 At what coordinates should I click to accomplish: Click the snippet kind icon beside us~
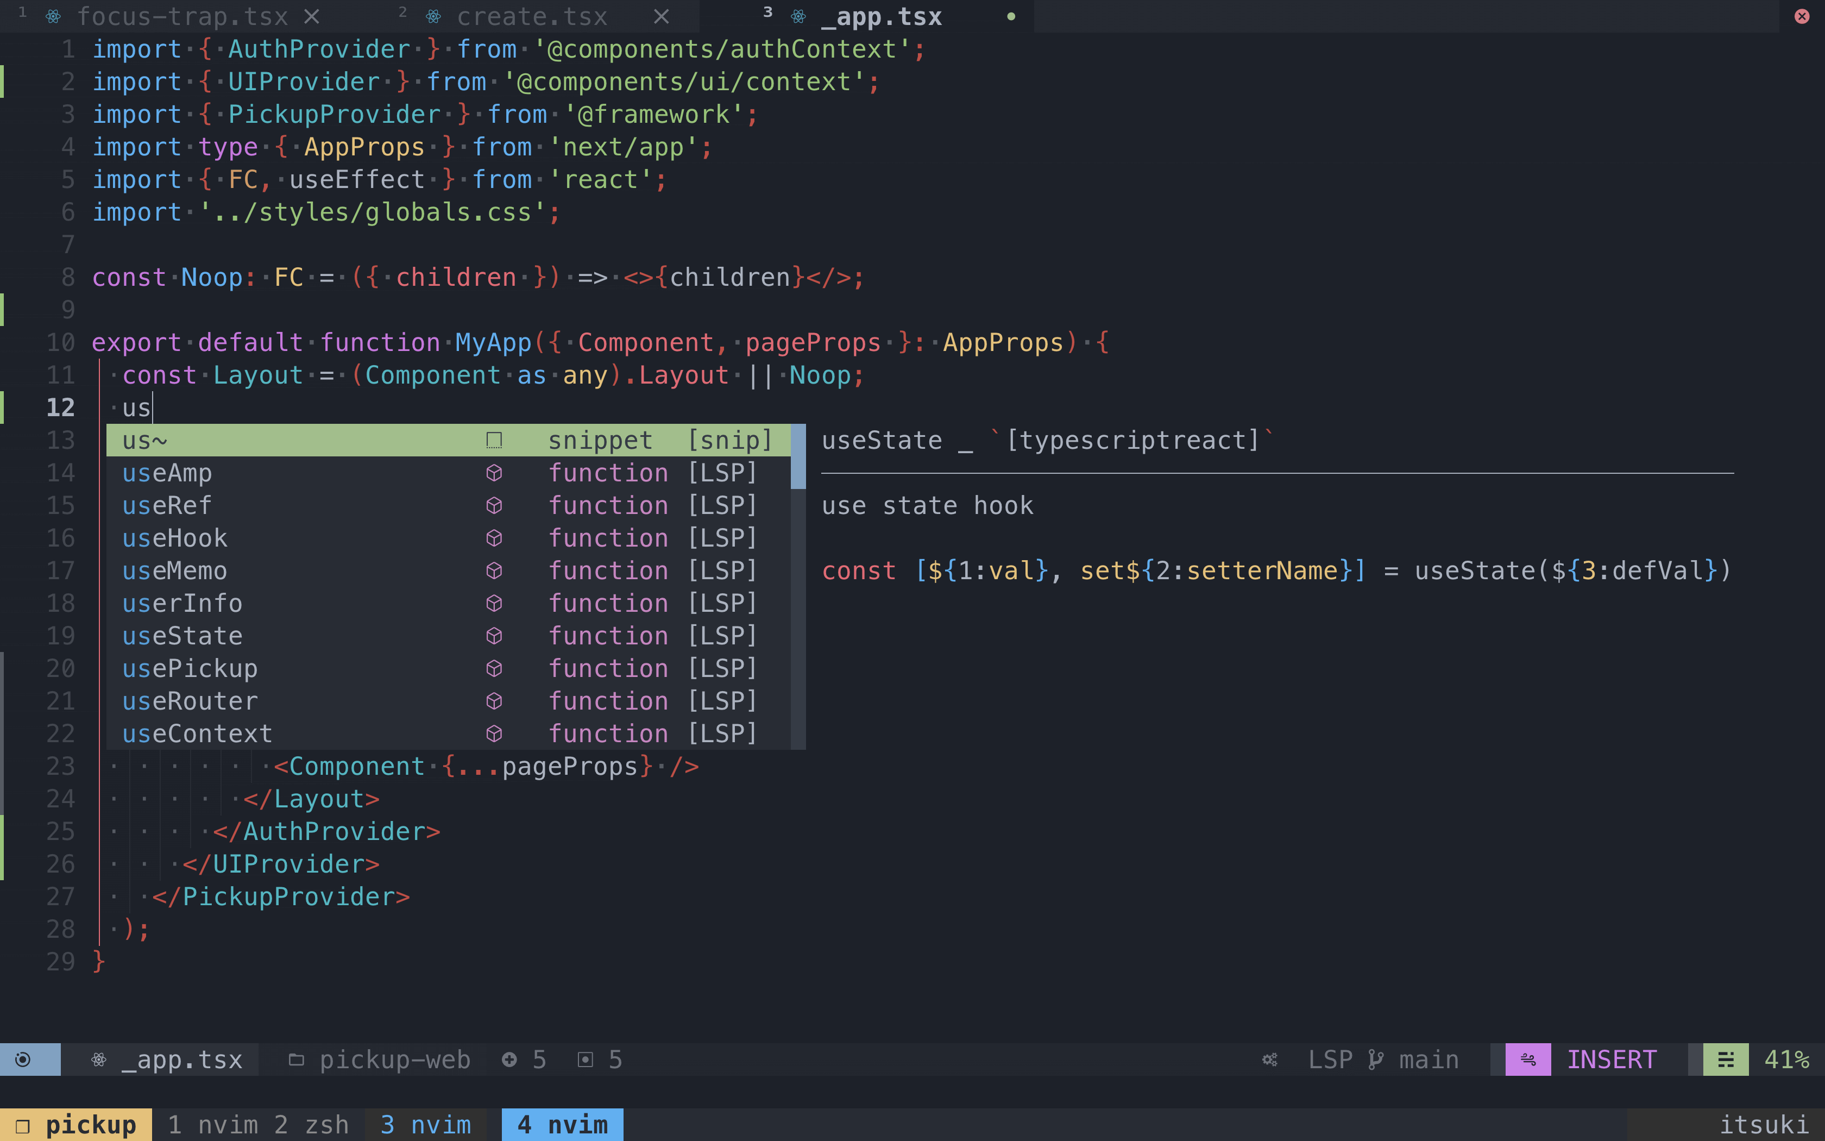494,440
